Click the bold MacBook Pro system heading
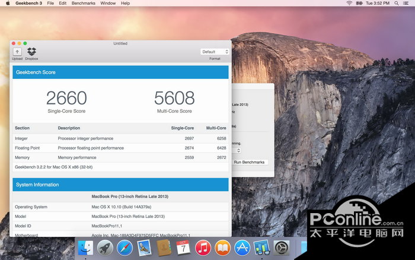Viewport: 415px width, 260px height. pos(130,196)
